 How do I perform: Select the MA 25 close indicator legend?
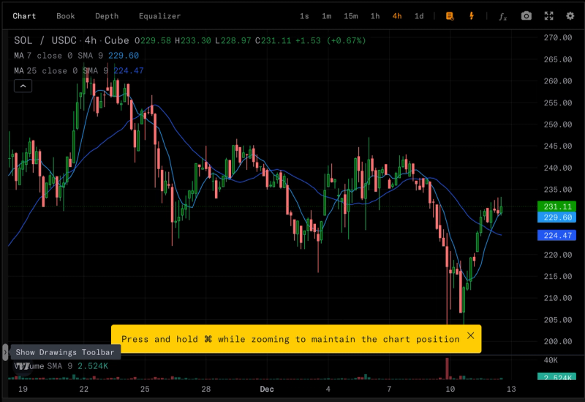[79, 70]
